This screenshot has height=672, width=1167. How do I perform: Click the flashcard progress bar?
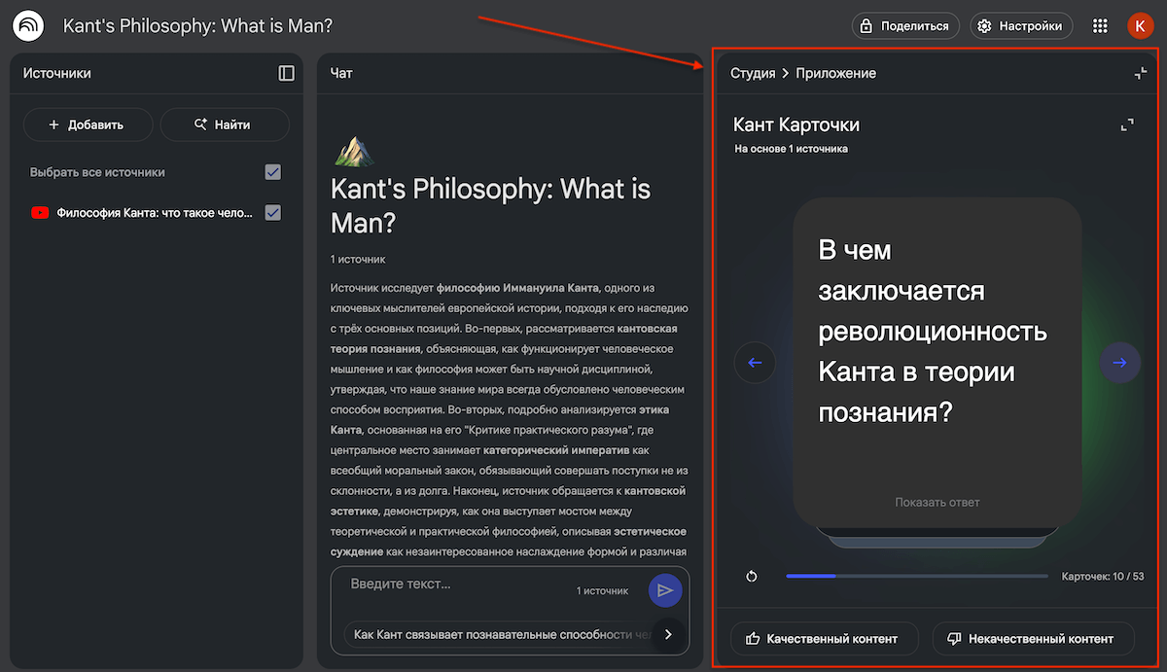click(x=917, y=577)
